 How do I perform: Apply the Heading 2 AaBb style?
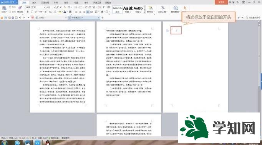[x=138, y=10]
